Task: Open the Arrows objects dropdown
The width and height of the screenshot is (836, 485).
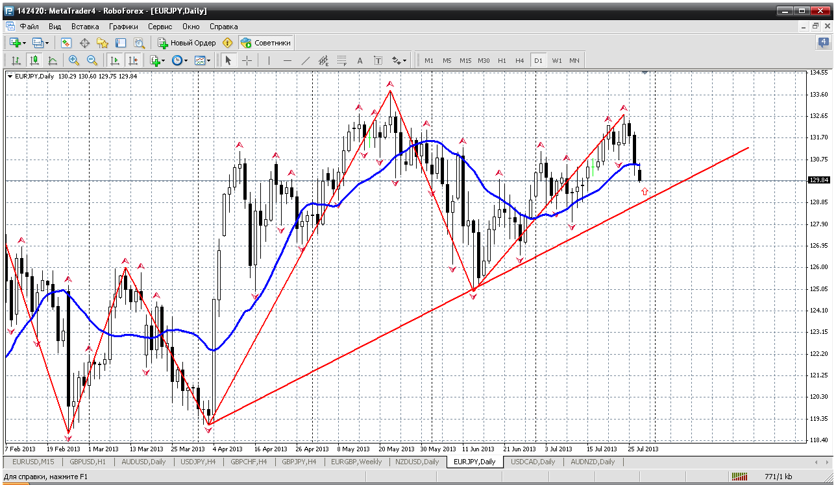Action: pos(399,60)
